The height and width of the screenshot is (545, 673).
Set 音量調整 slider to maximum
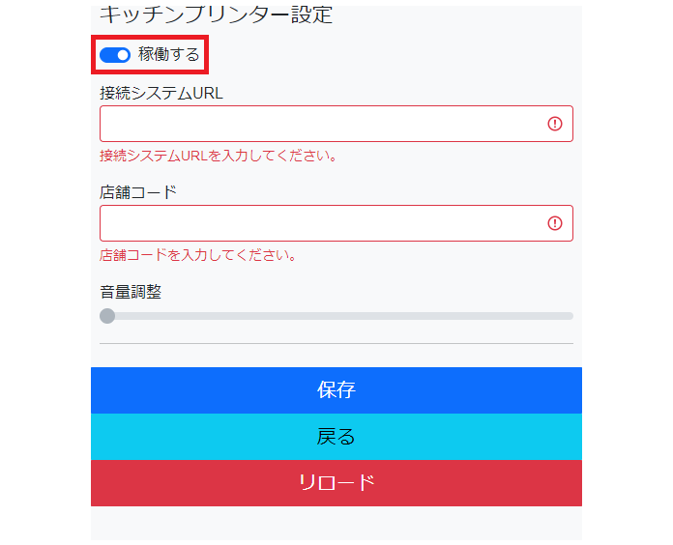point(571,316)
